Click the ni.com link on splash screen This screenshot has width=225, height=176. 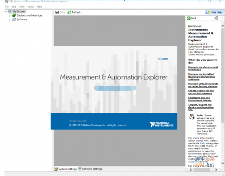pyautogui.click(x=163, y=59)
